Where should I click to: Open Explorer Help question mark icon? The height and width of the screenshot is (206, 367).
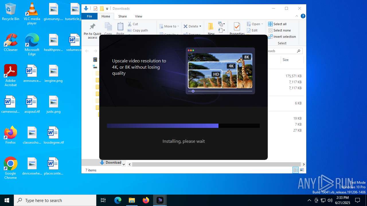coord(303,16)
